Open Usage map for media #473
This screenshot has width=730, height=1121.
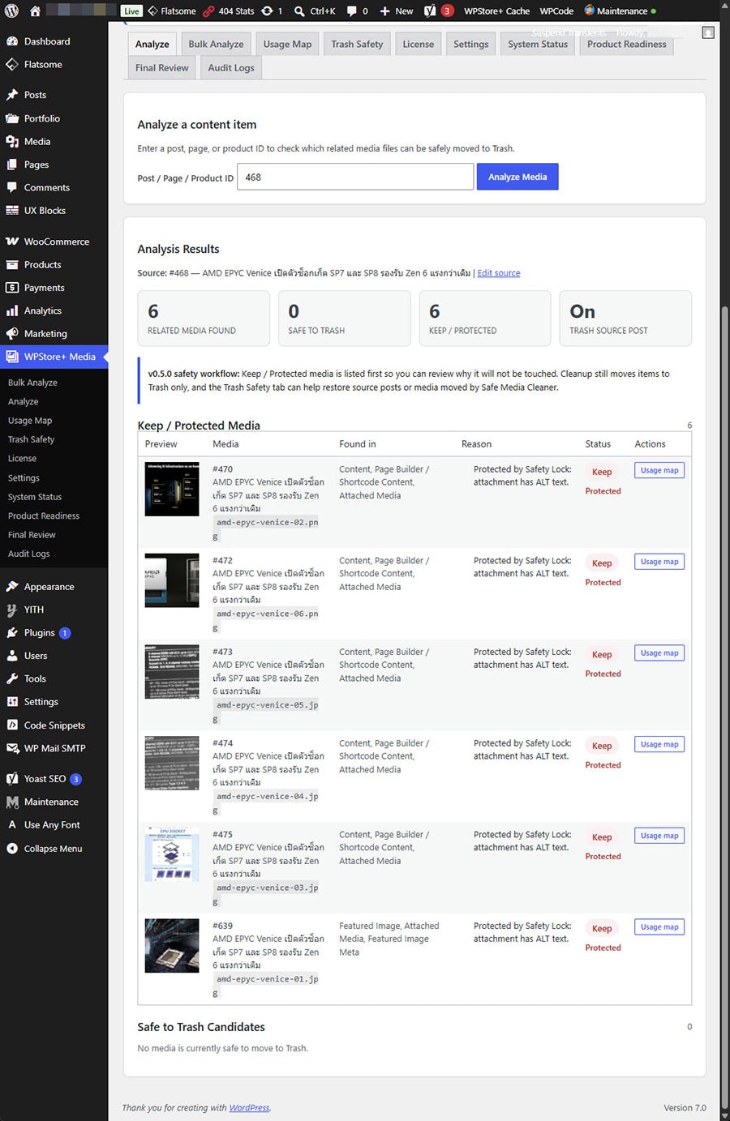pyautogui.click(x=659, y=653)
